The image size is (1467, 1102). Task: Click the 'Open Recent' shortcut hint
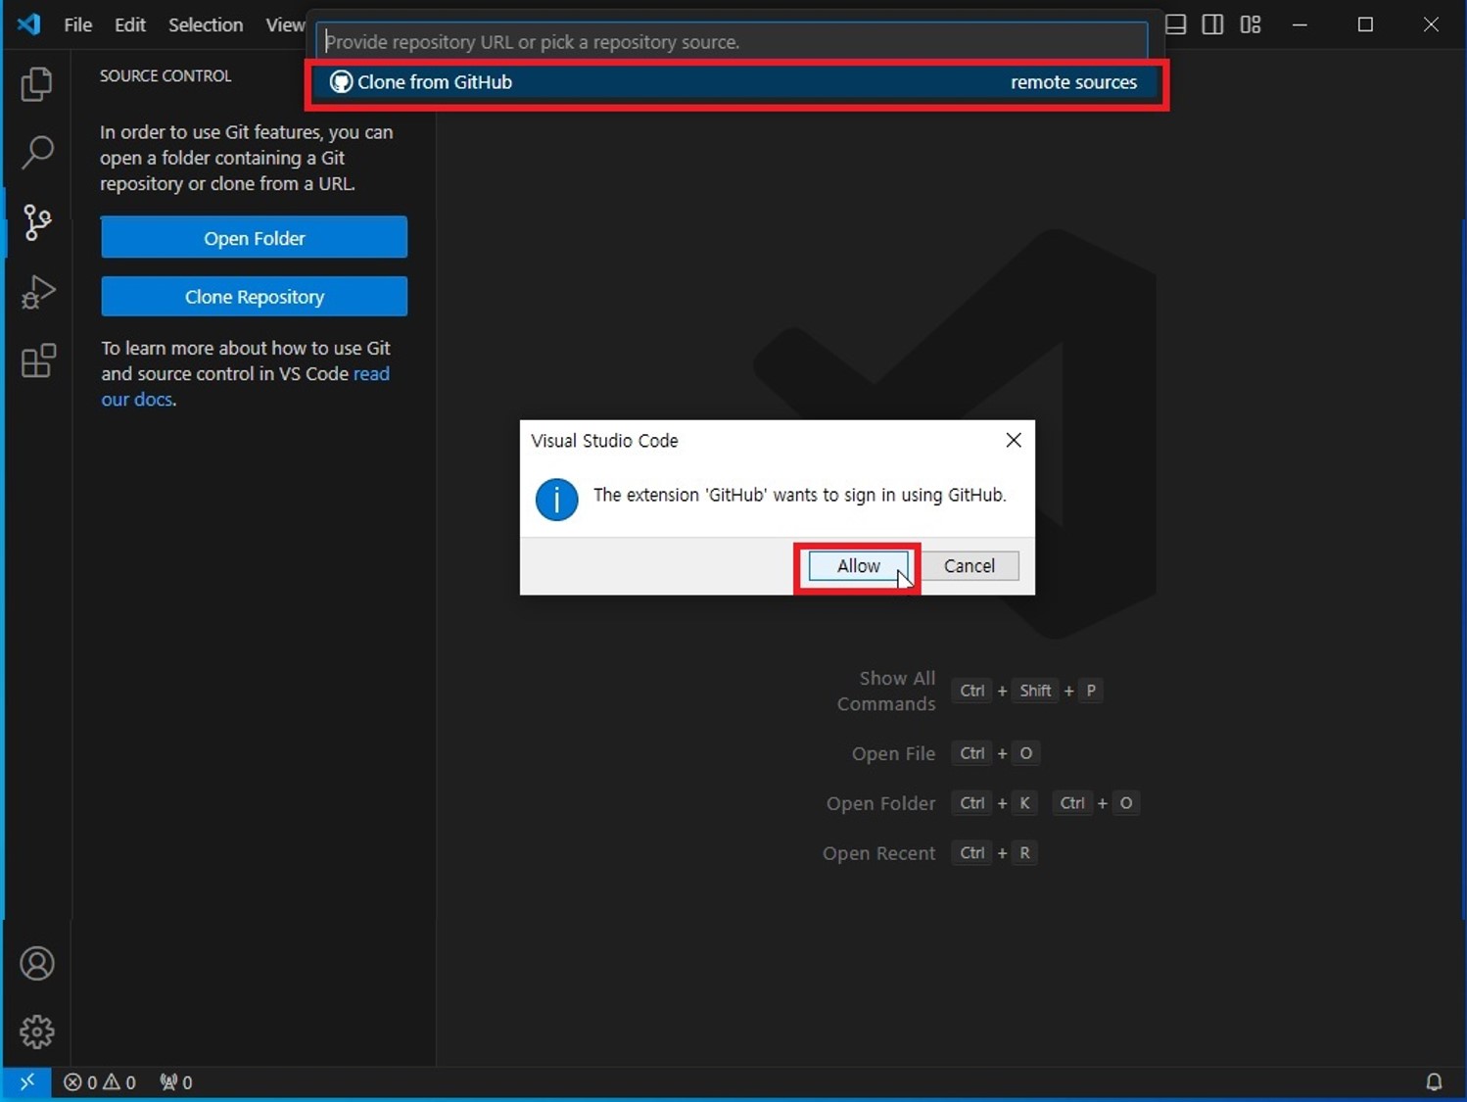pyautogui.click(x=878, y=853)
